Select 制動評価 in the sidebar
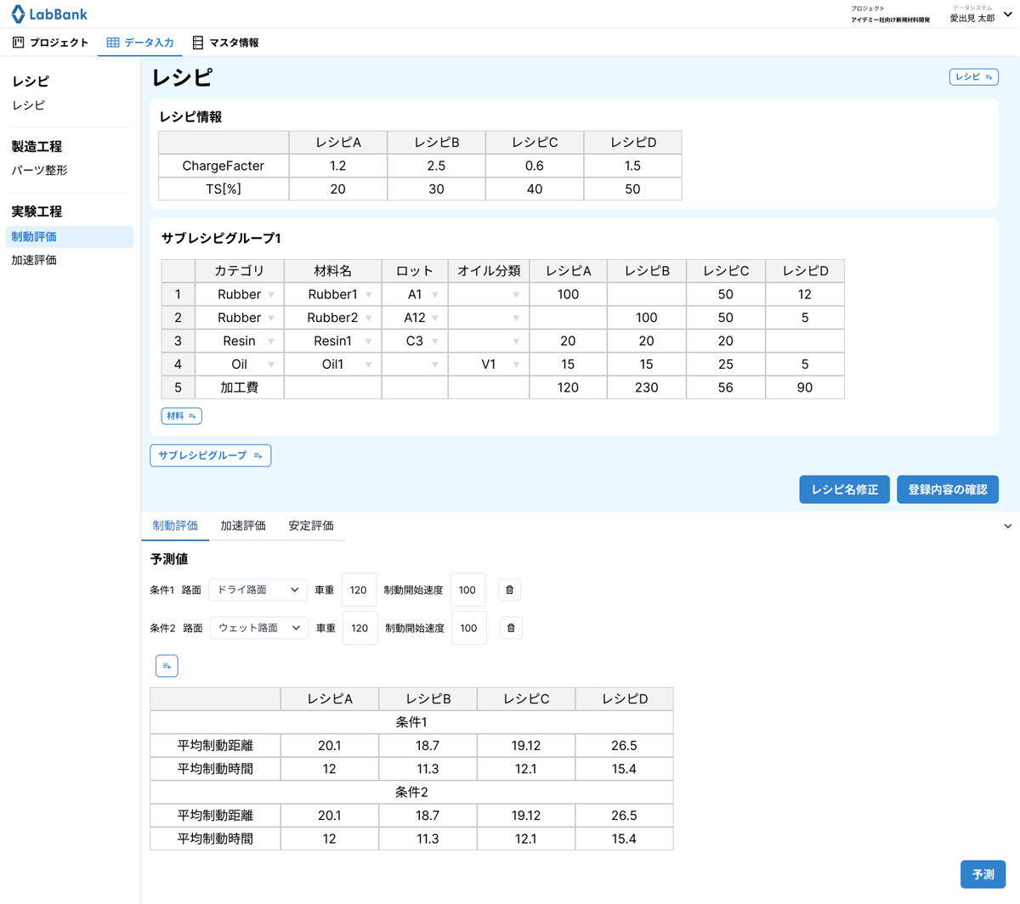This screenshot has height=904, width=1020. click(70, 237)
